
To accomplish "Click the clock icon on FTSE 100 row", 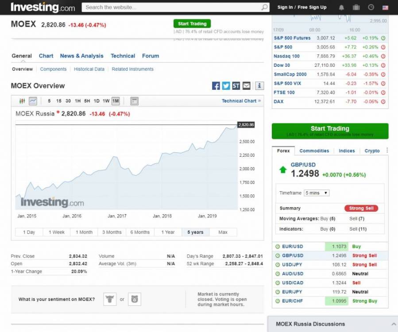I will (x=383, y=93).
